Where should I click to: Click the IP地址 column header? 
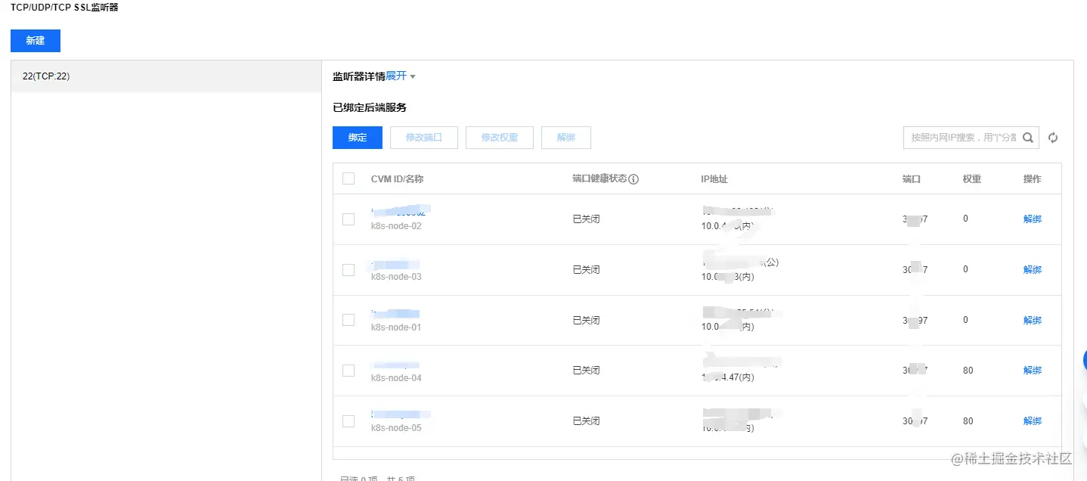pyautogui.click(x=714, y=179)
